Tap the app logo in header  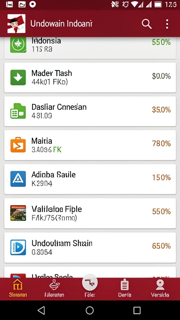click(x=16, y=24)
